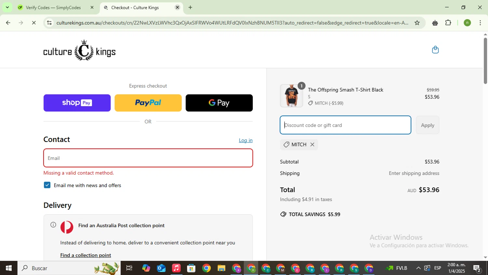
Task: Open Outlook from the taskbar
Action: (x=161, y=268)
